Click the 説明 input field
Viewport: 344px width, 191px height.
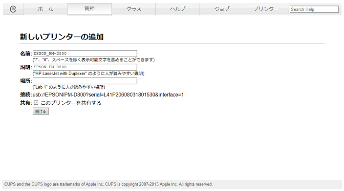point(85,67)
